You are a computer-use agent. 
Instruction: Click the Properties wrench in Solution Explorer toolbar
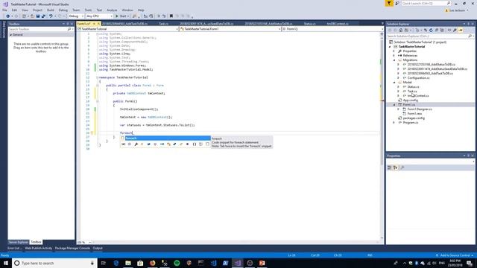point(455,30)
